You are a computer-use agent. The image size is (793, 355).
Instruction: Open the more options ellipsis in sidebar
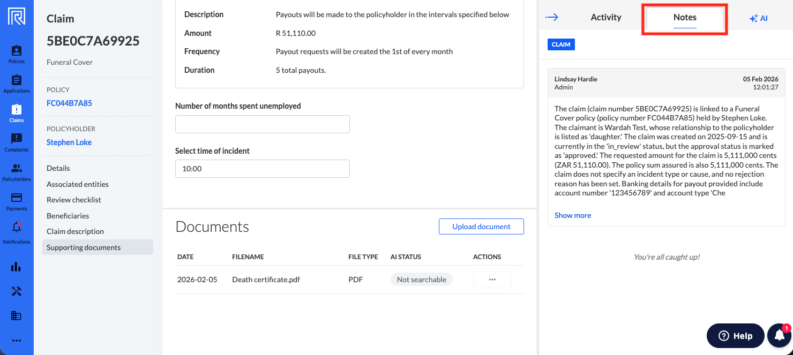coord(17,341)
